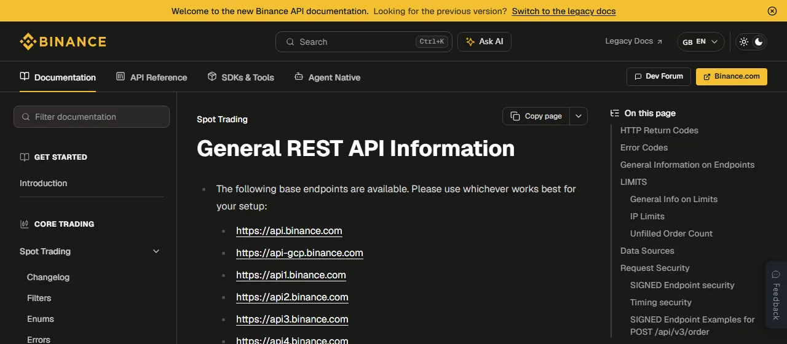The height and width of the screenshot is (344, 787).
Task: Jump to SIGNED Endpoint Examples for POST
Action: (692, 326)
